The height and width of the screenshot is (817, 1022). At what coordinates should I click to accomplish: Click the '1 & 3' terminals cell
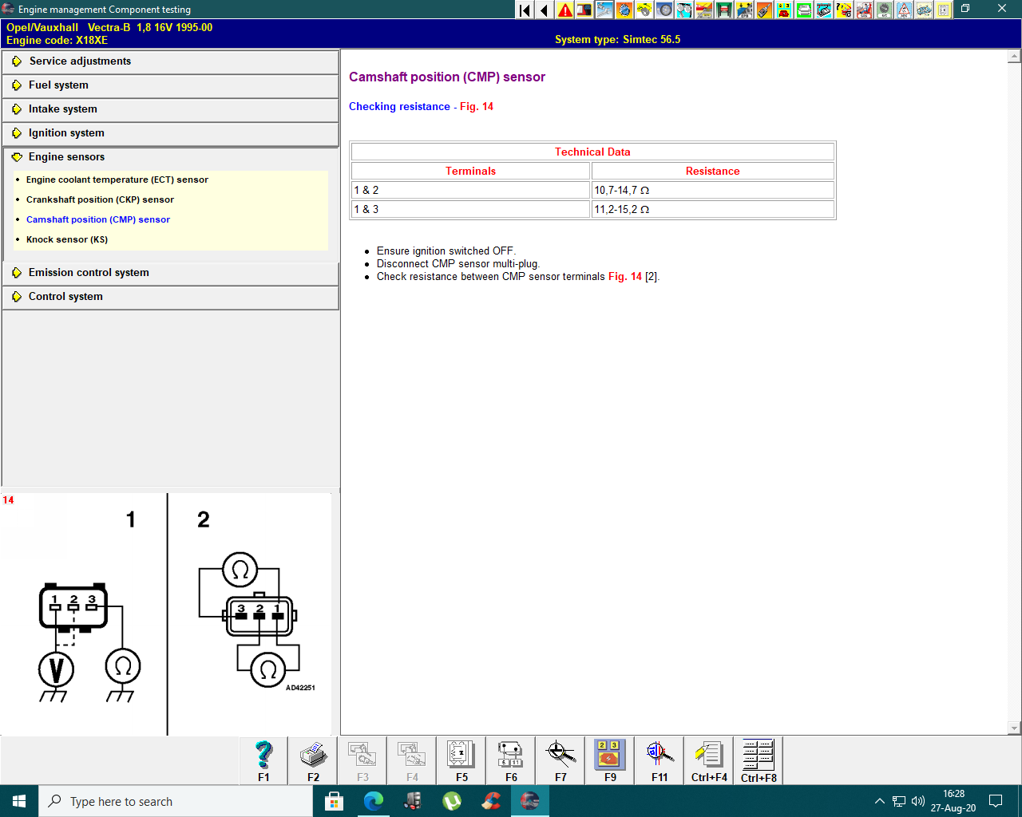[470, 209]
